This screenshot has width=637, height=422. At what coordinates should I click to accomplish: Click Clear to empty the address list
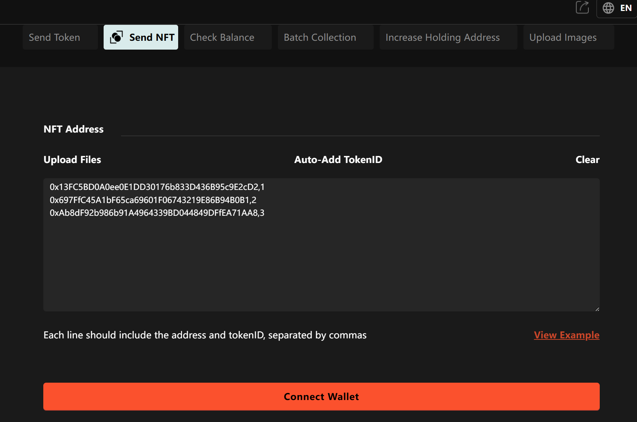[587, 159]
